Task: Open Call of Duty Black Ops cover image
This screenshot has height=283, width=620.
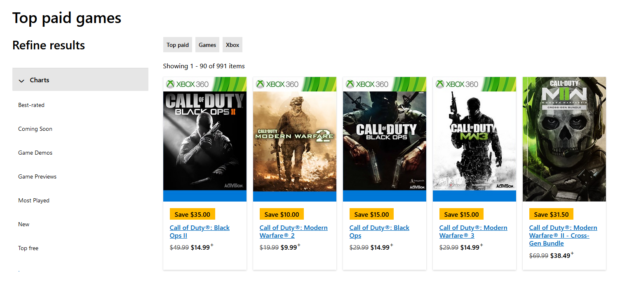Action: click(x=385, y=139)
